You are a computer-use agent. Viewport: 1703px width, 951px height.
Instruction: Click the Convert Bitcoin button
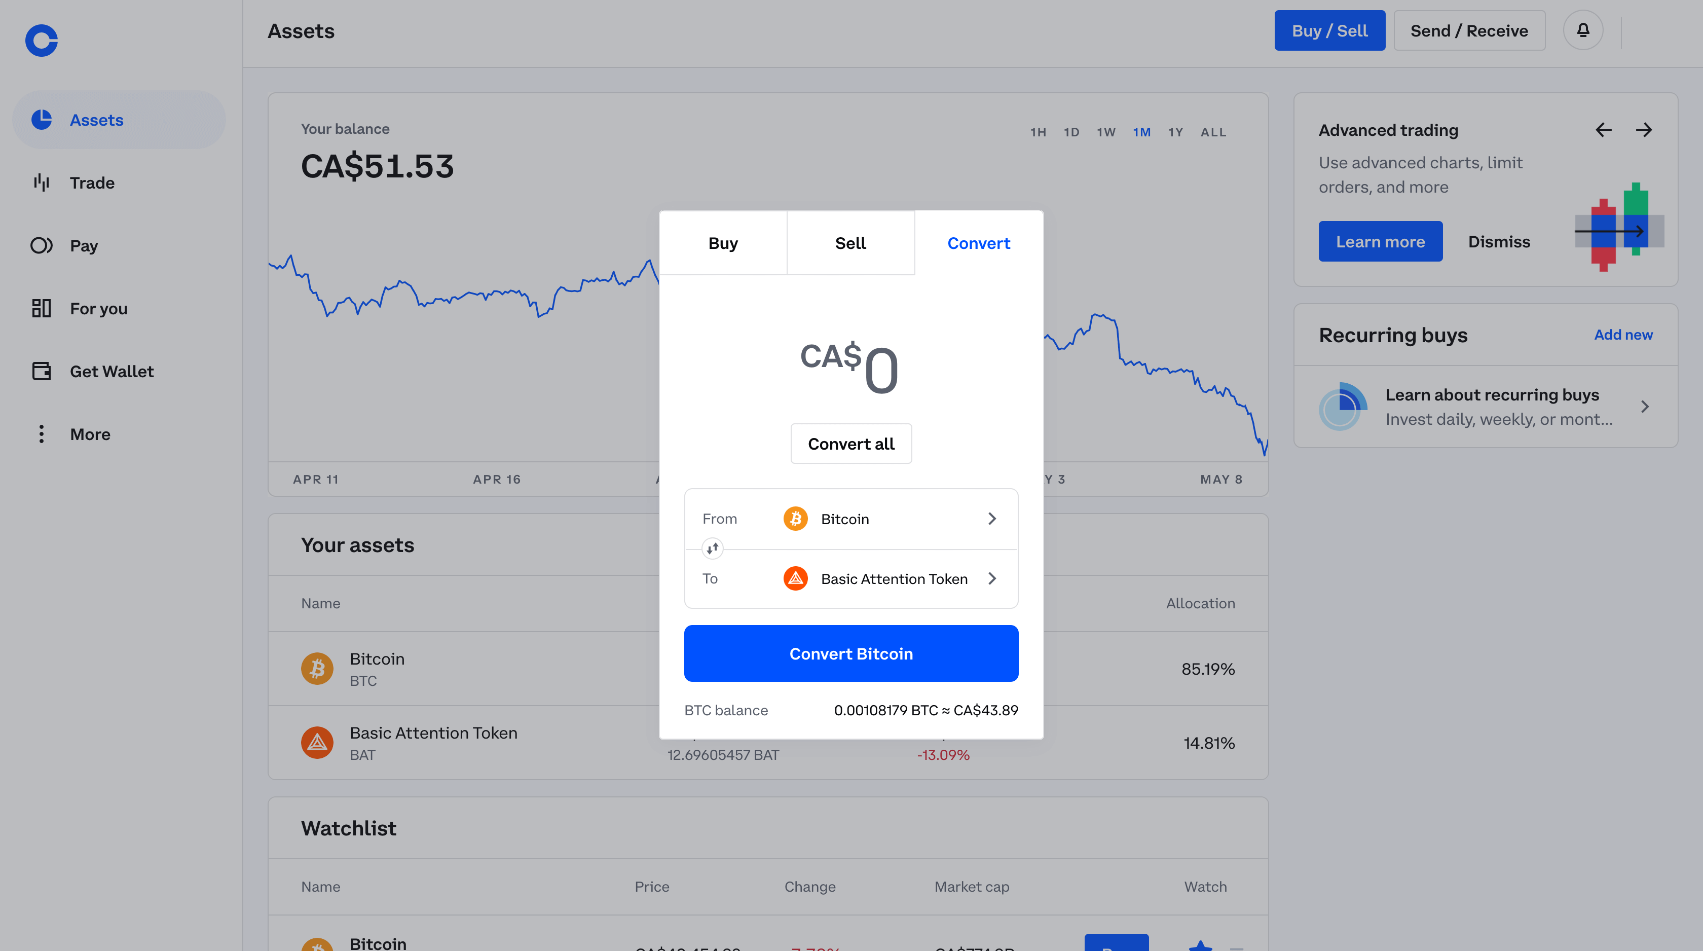point(851,653)
